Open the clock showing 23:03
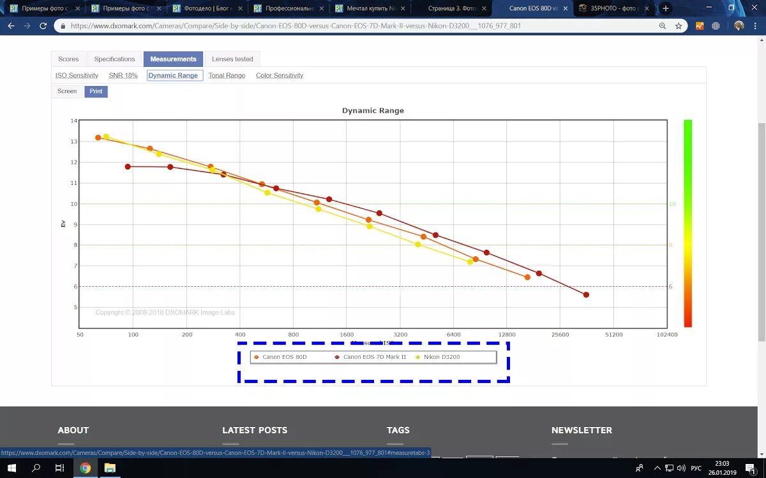This screenshot has width=766, height=478. 722,468
